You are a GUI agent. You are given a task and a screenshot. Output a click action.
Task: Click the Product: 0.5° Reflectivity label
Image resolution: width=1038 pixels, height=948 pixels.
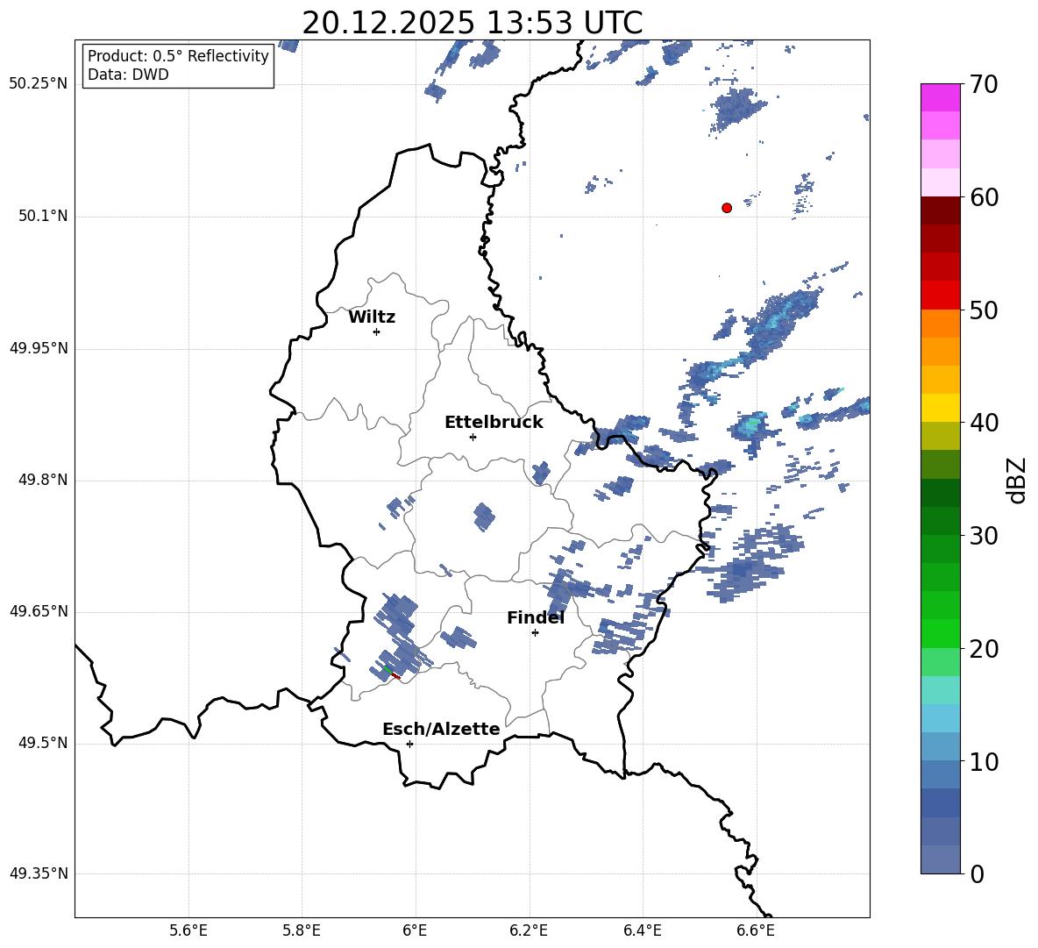178,56
